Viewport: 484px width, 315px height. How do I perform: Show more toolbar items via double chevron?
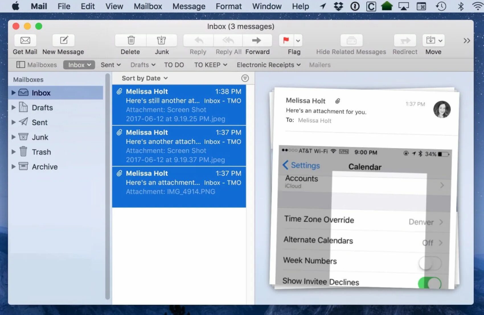tap(466, 41)
